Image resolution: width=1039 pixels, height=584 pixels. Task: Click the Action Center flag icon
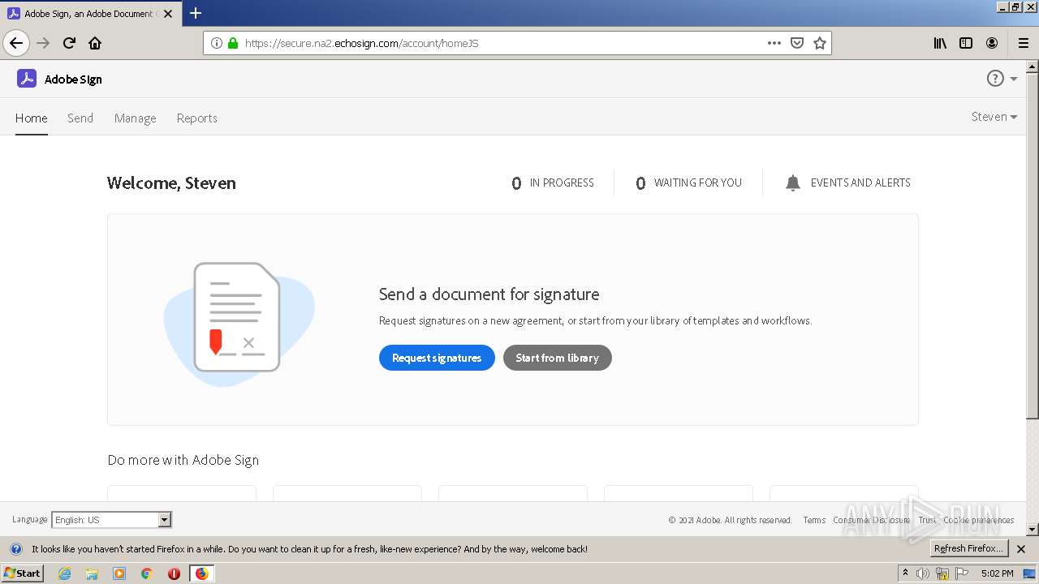pos(962,573)
